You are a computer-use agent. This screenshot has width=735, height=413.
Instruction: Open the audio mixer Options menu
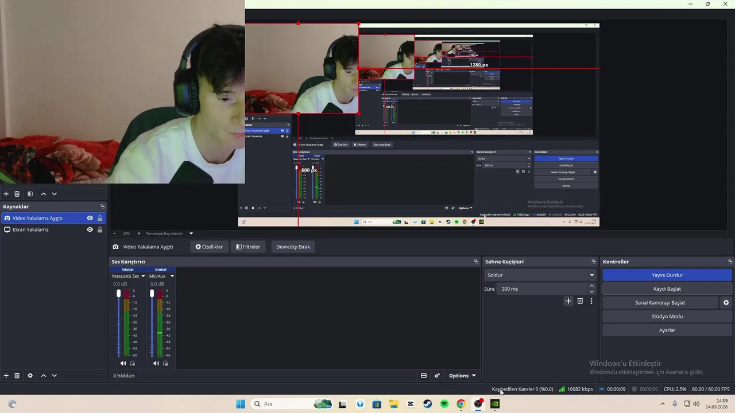[462, 376]
